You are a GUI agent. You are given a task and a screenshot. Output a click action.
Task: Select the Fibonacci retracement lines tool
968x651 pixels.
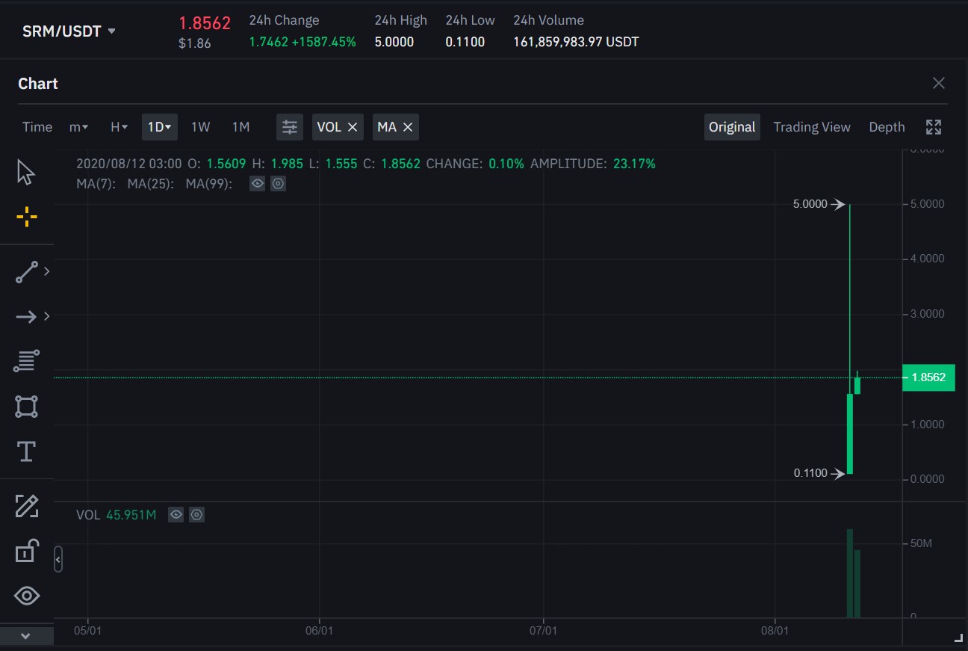click(x=26, y=362)
